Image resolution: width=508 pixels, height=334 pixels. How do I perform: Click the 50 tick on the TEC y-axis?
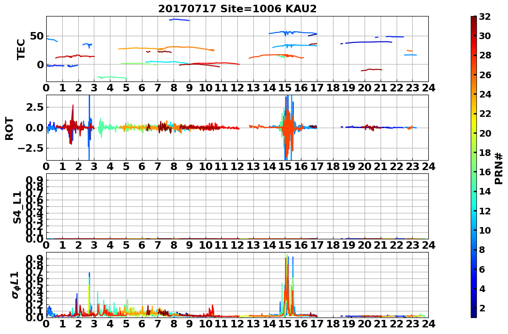(37, 36)
